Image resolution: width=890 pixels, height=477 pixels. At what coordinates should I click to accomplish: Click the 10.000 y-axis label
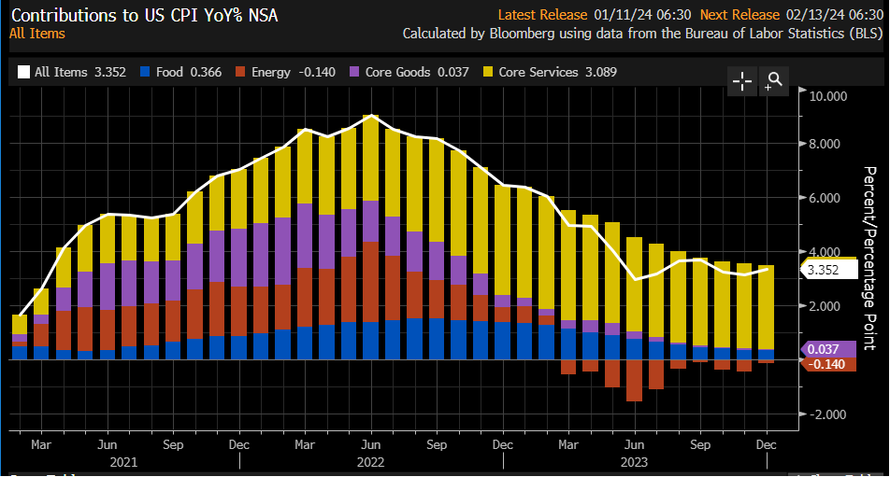point(827,96)
